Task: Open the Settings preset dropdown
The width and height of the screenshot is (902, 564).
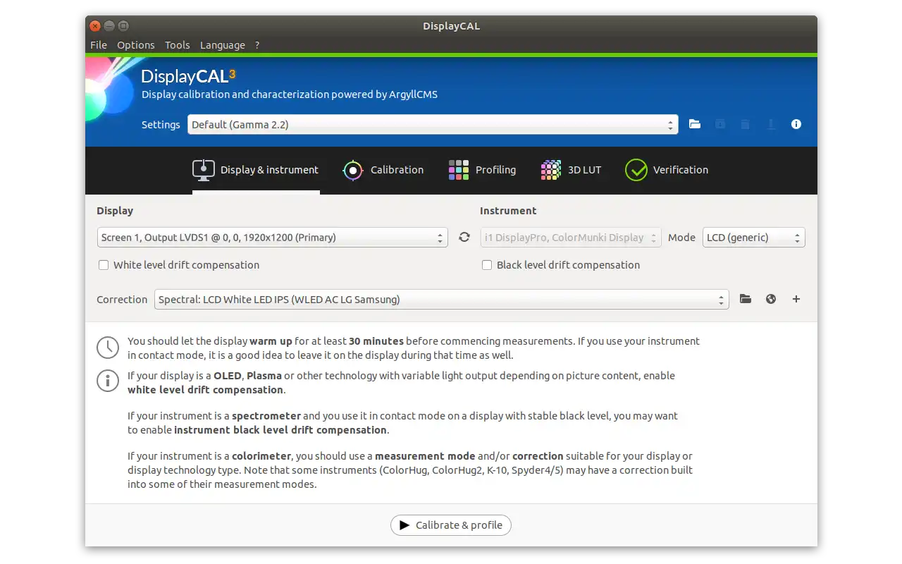Action: click(433, 125)
